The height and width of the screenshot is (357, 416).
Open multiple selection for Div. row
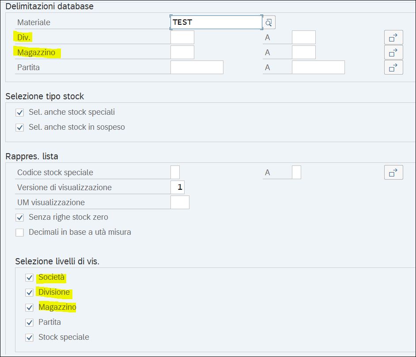tap(393, 38)
